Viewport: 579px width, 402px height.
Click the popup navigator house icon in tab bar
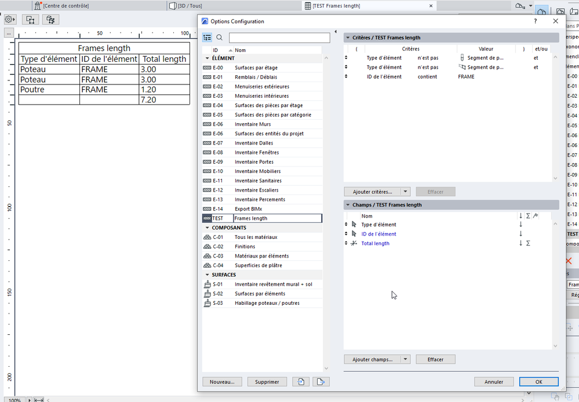519,6
